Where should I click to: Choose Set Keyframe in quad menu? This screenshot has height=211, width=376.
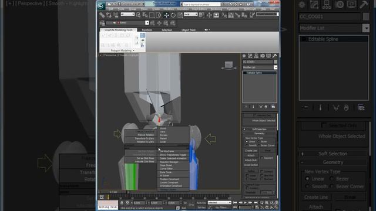[167, 151]
